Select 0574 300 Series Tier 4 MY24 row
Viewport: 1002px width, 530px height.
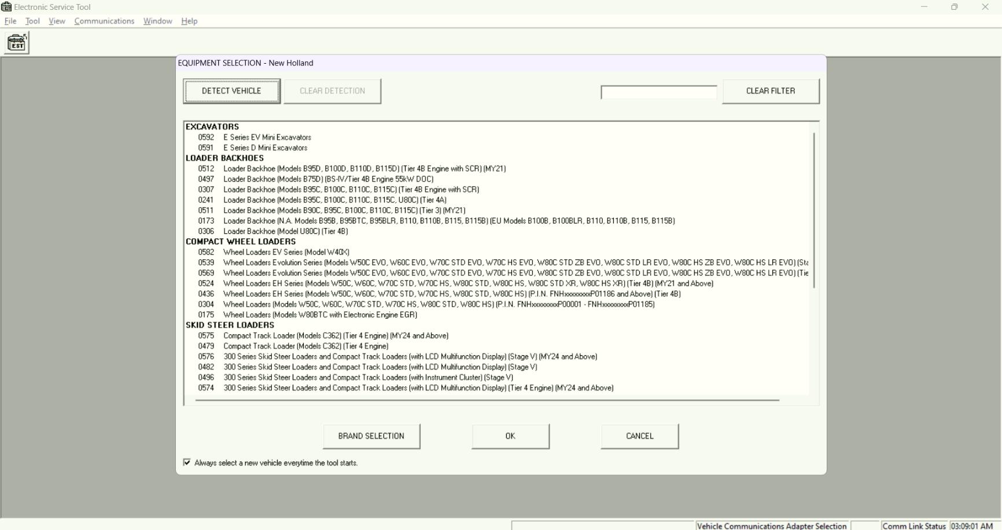tap(406, 387)
